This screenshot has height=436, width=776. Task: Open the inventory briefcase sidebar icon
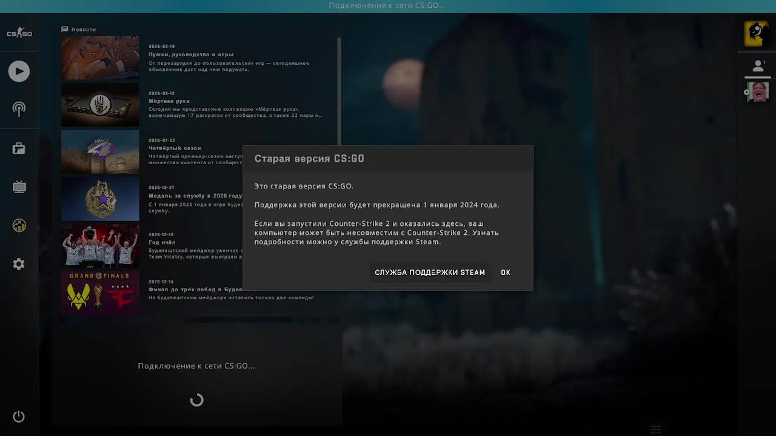[19, 148]
